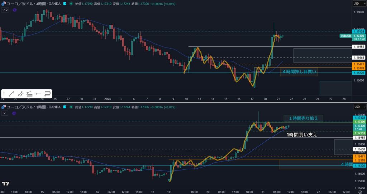Expand the collapsed legend on 1-hour chart
Screen dimensions: 367x194
pos(5,113)
